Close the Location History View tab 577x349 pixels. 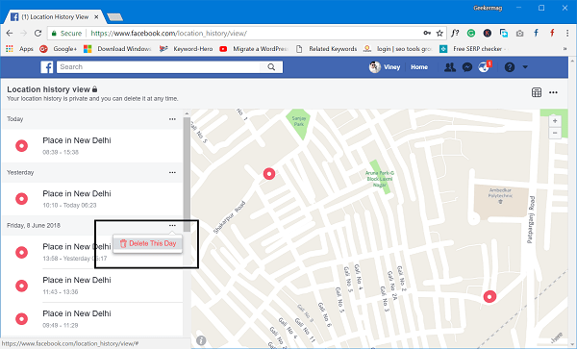(x=96, y=17)
